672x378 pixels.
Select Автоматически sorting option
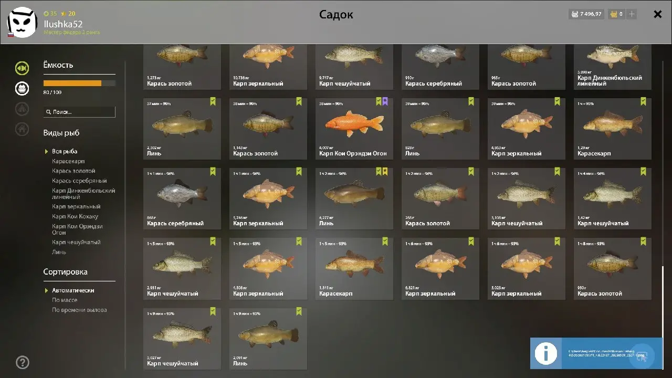click(73, 290)
